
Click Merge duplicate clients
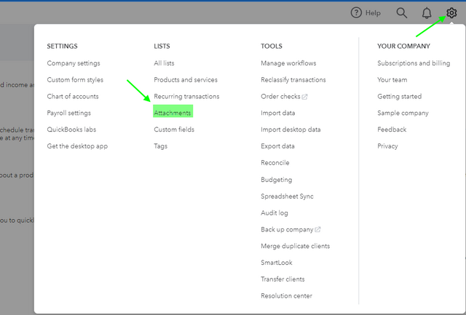click(295, 246)
